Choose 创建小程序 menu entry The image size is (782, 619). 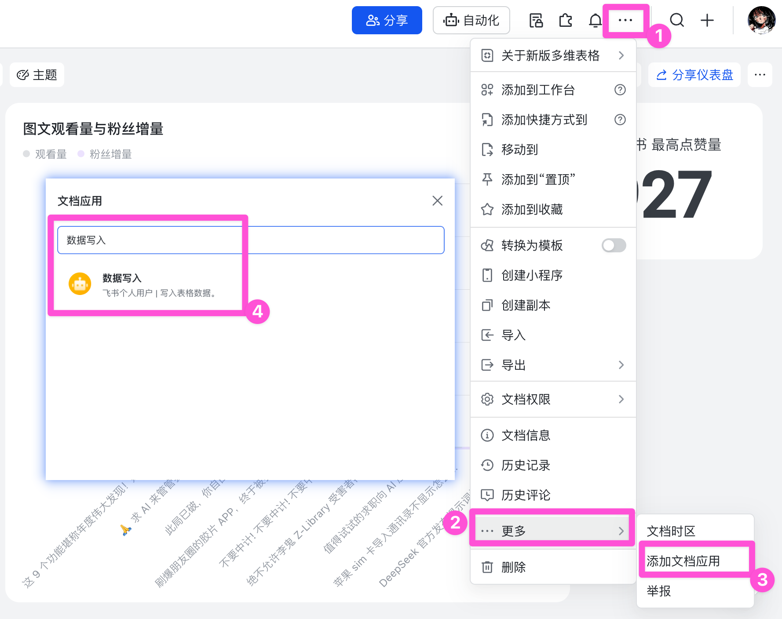553,275
